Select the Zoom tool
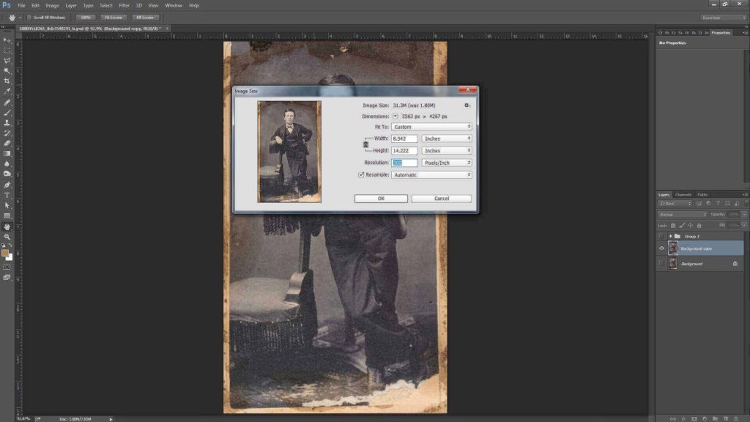The image size is (750, 422). (7, 237)
